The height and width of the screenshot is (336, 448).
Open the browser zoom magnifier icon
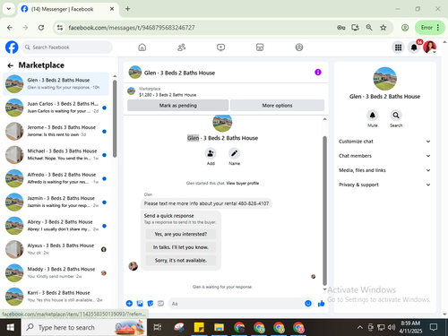coord(369,28)
